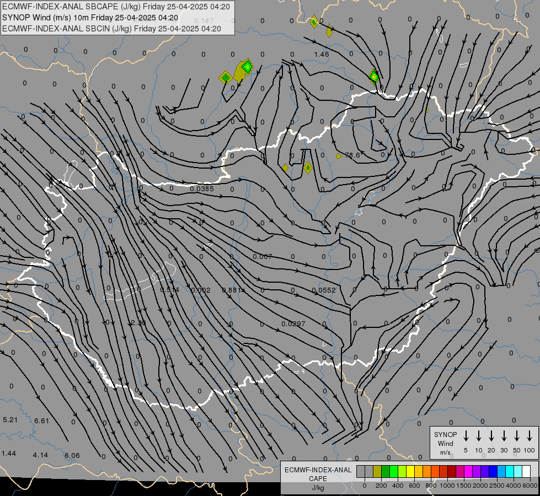
Task: Click the 0.0385 value on the map
Action: coord(202,188)
